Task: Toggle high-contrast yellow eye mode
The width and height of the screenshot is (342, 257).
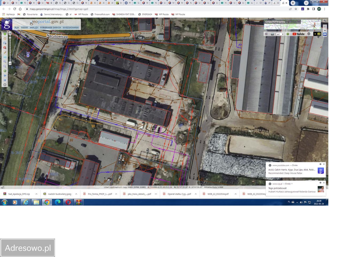Action: 318,34
